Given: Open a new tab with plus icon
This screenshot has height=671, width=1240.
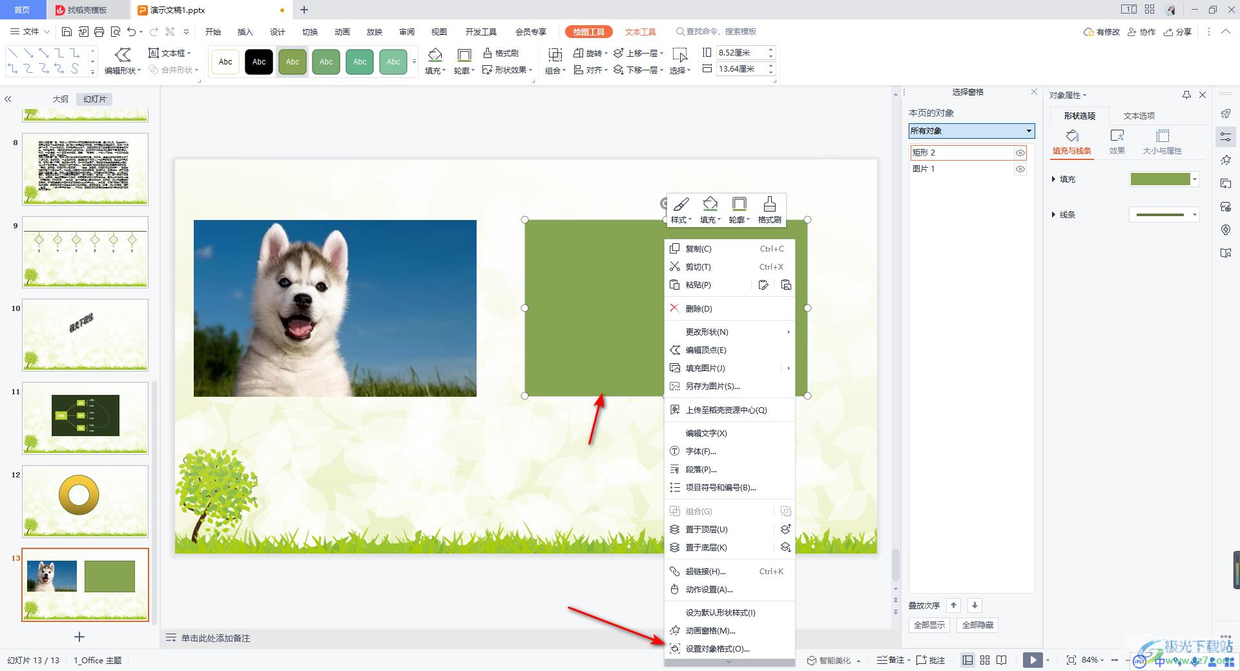Looking at the screenshot, I should (x=304, y=10).
